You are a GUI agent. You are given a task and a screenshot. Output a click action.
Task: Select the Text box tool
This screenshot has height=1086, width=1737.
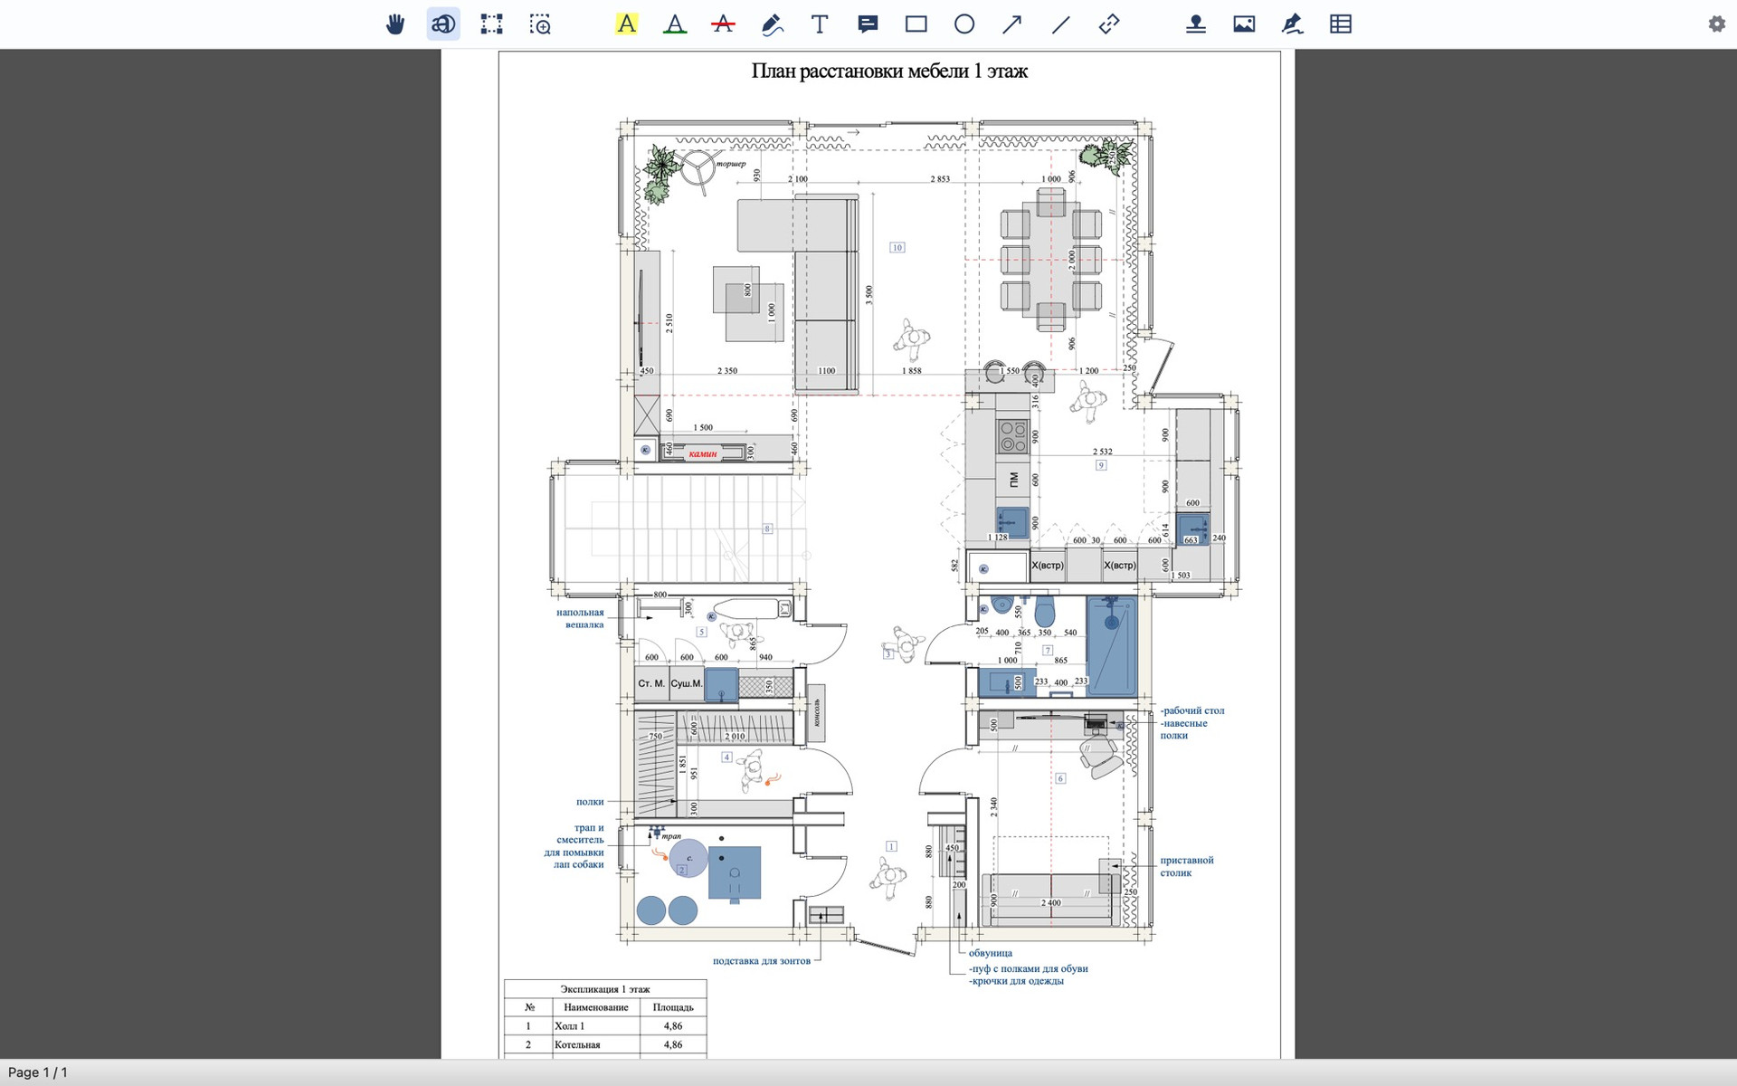[820, 24]
